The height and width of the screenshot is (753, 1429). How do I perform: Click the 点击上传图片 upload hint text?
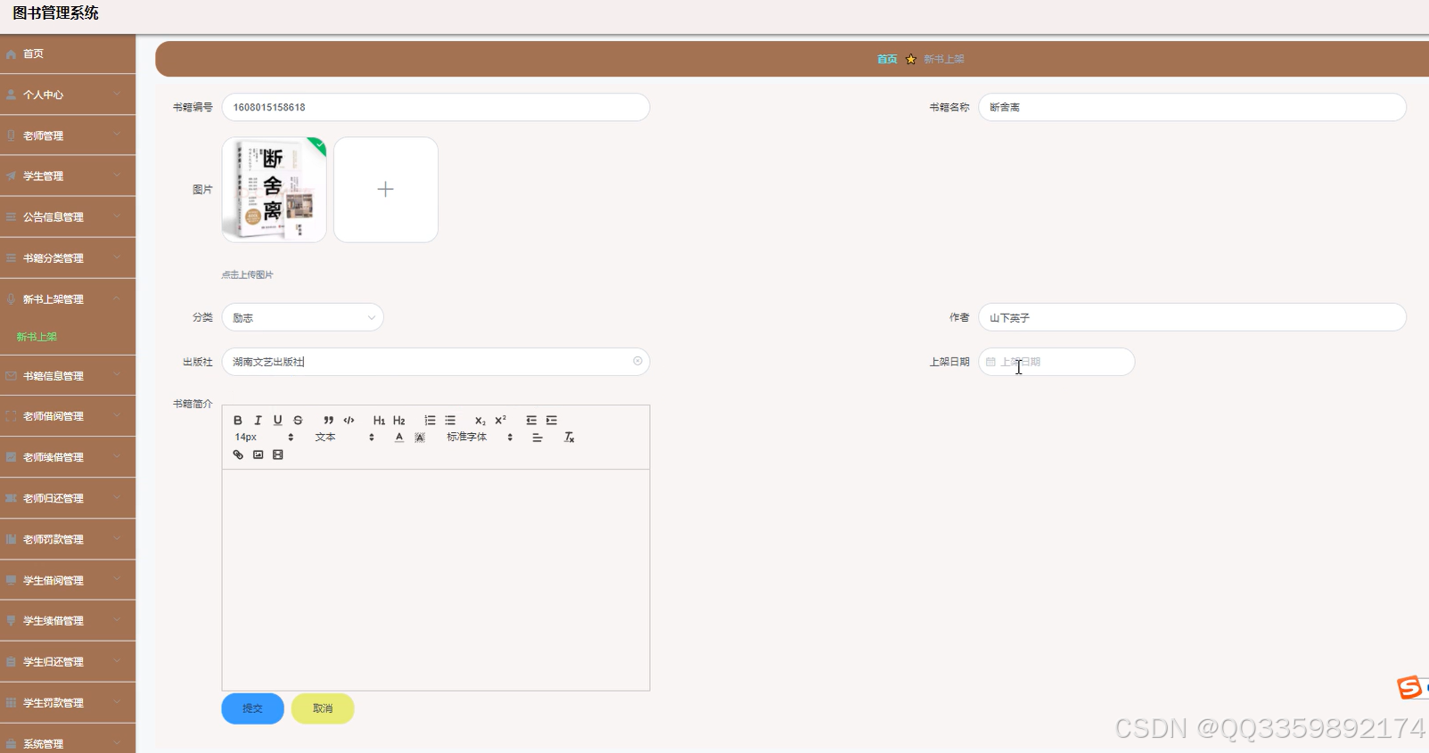pos(248,274)
